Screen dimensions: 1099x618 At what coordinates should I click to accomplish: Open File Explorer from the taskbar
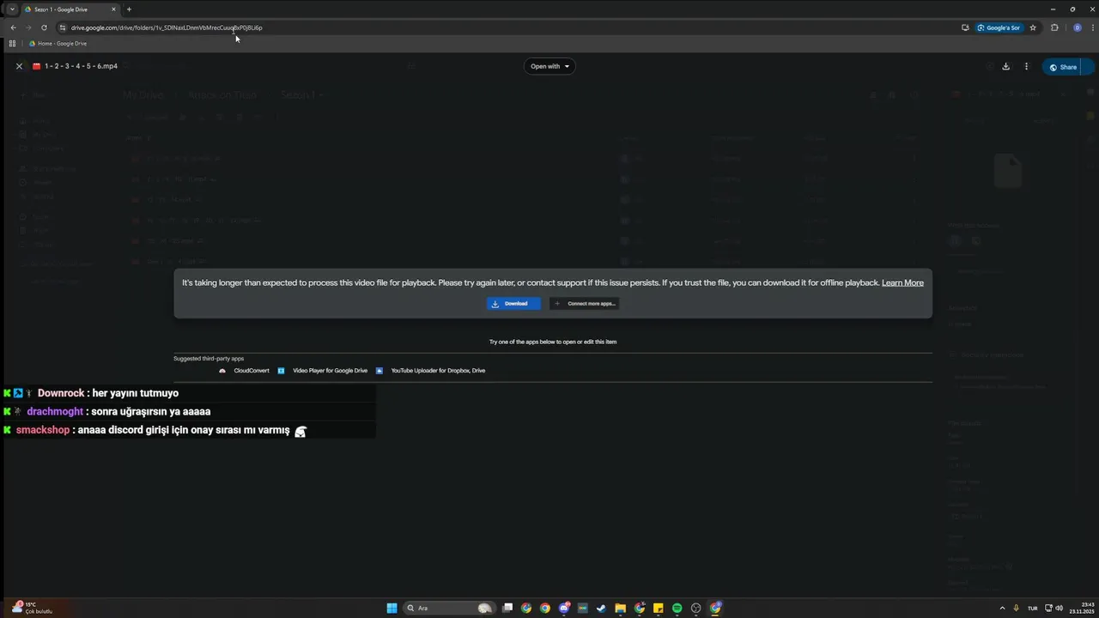click(x=620, y=609)
